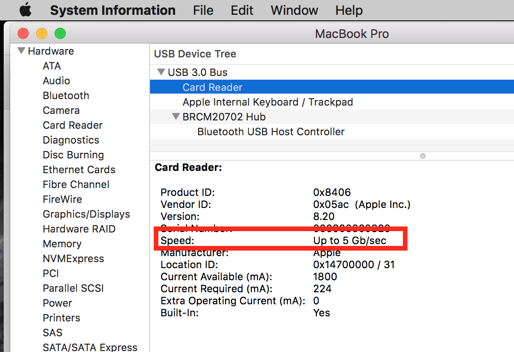Select Apple Internal Keyboard / Trackpad row
514x352 pixels.
point(332,102)
